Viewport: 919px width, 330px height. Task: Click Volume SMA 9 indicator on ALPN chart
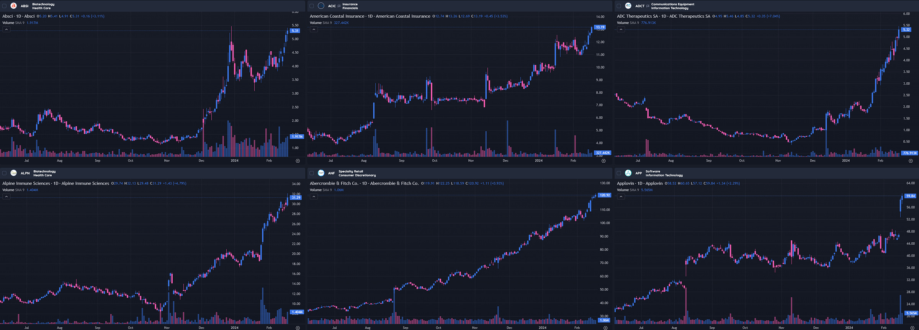point(13,190)
